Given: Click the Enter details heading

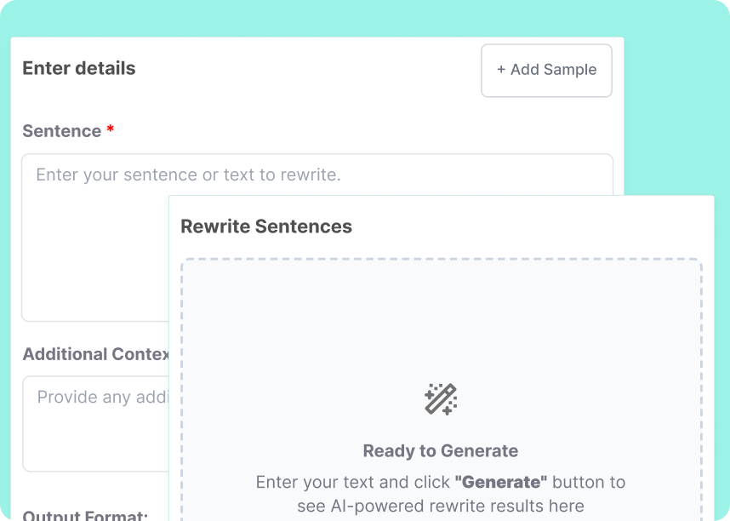Looking at the screenshot, I should [x=78, y=68].
